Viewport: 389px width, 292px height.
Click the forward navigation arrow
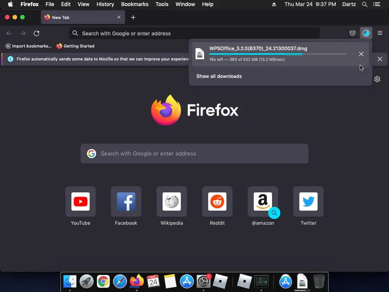(x=23, y=33)
